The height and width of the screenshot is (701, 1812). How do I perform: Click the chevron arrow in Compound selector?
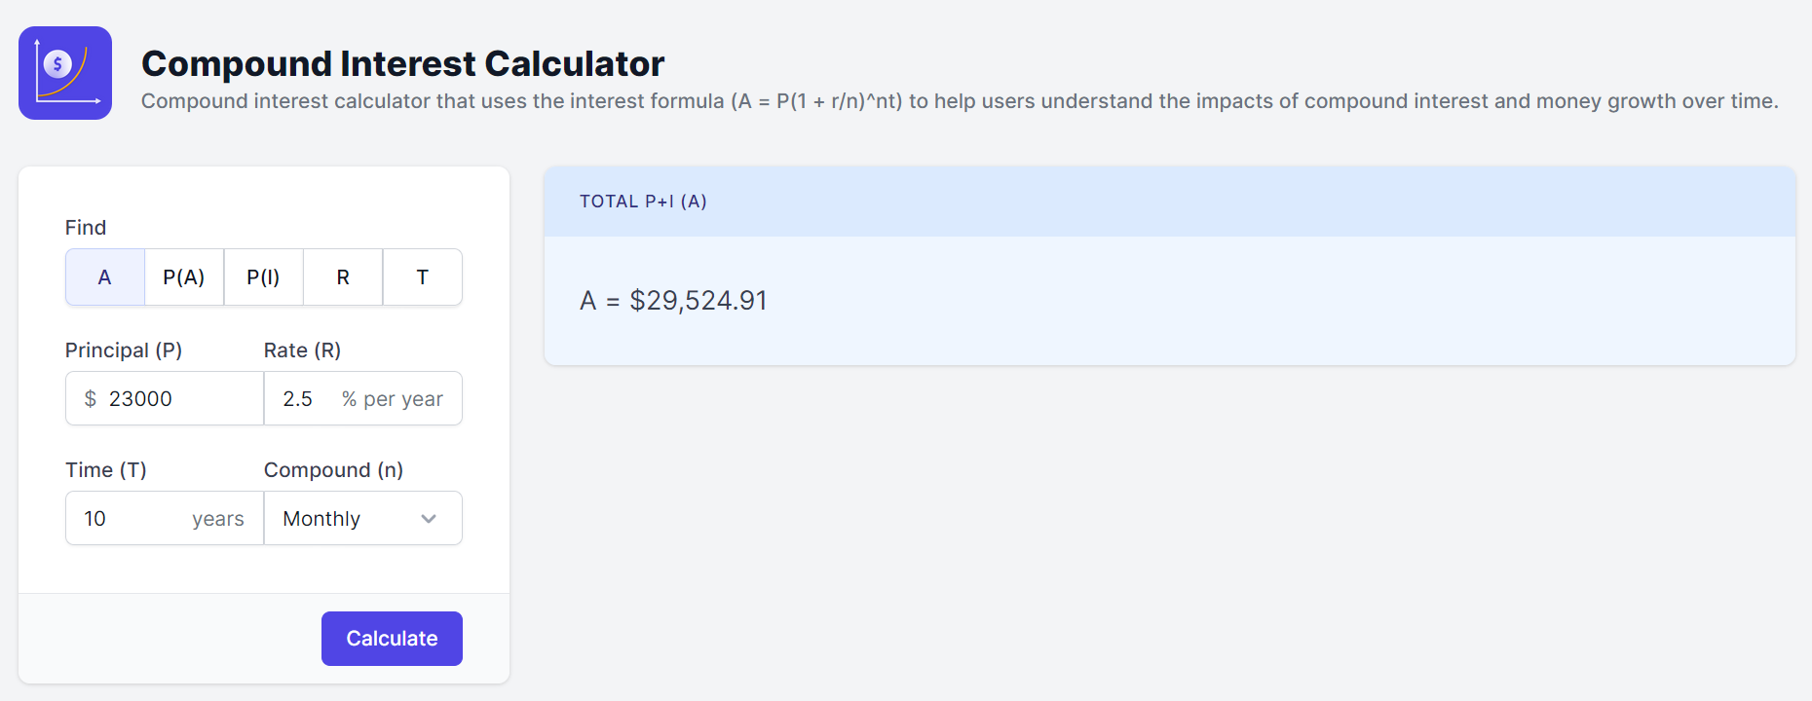429,519
